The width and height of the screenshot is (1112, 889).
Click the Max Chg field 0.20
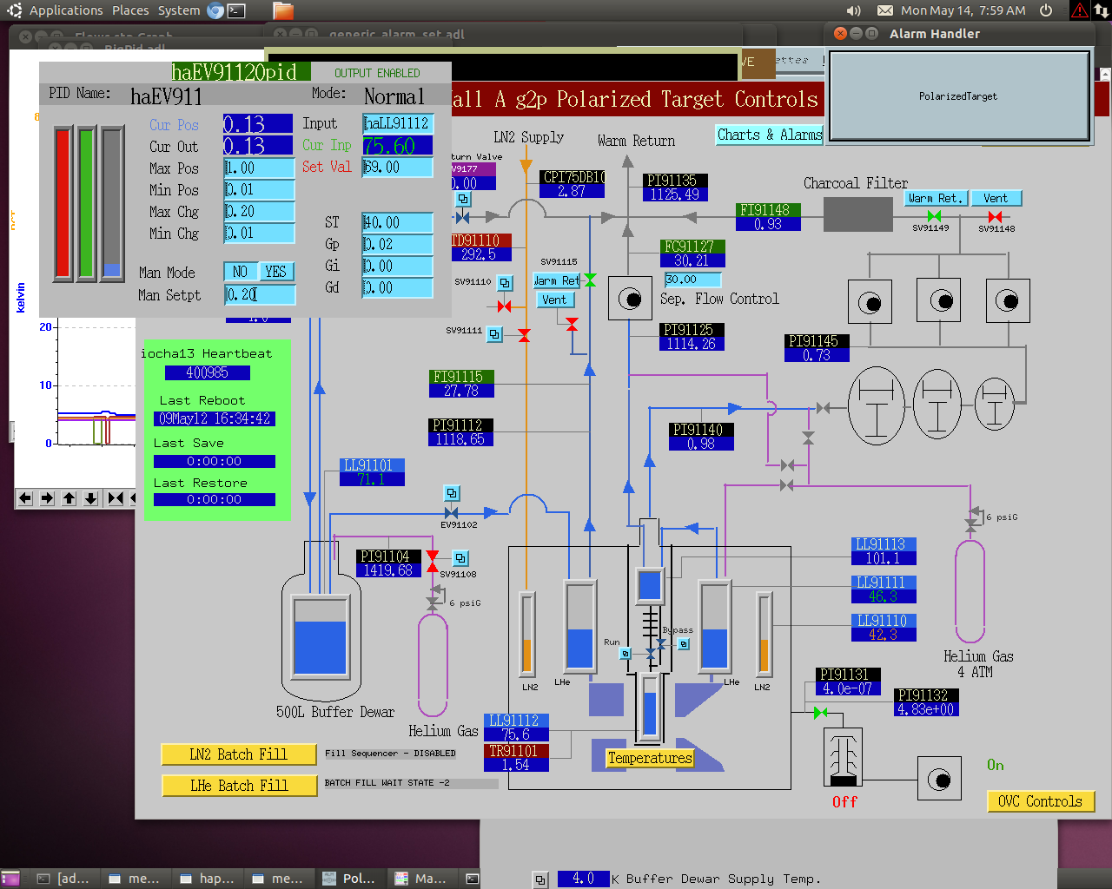click(x=259, y=211)
